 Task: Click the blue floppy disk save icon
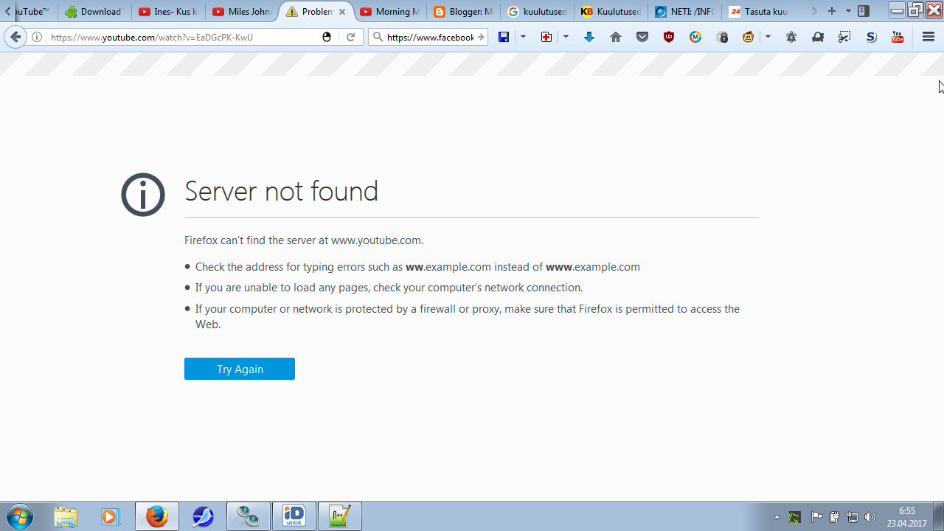tap(504, 37)
